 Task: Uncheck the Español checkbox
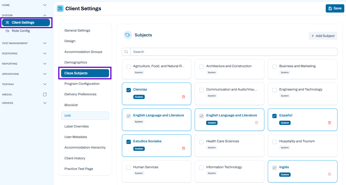coord(275,116)
